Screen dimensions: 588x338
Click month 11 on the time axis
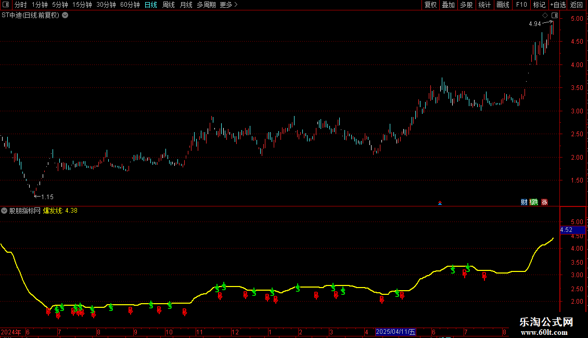coord(199,332)
